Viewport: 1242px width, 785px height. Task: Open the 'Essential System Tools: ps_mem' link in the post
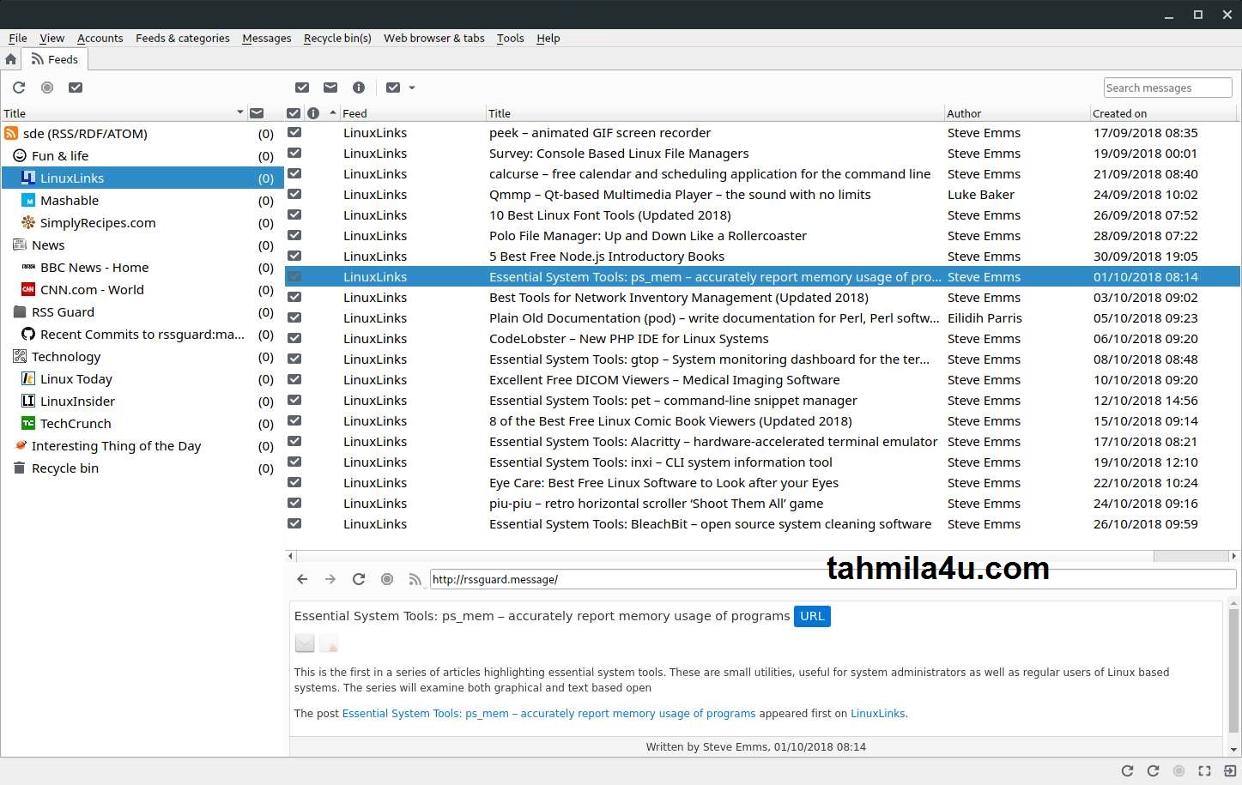click(548, 713)
